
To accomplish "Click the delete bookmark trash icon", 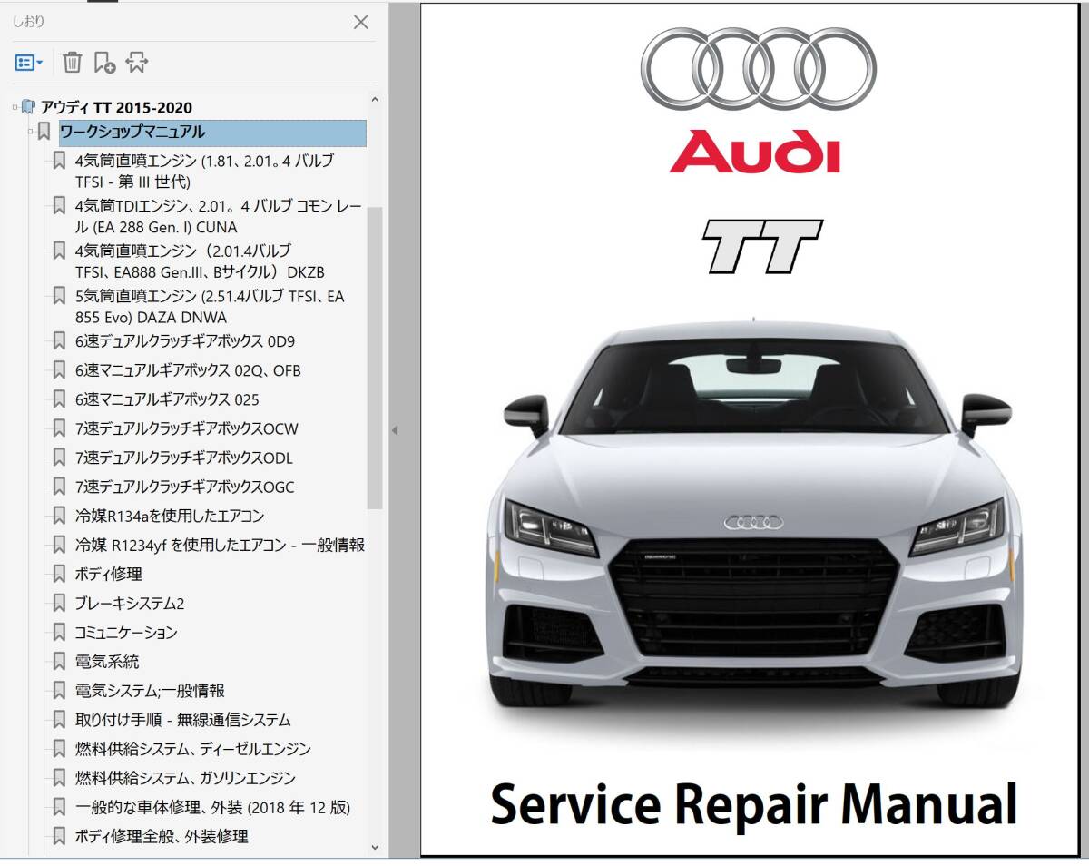I will [x=73, y=63].
